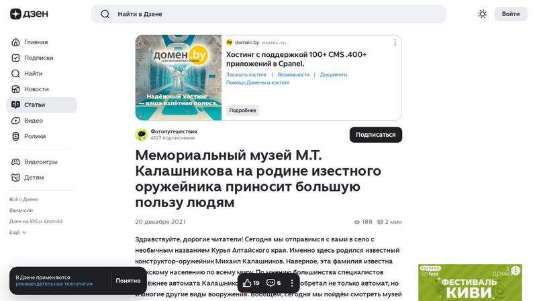The image size is (537, 301).
Task: Expand the Ещё footer menu
Action: (x=18, y=232)
